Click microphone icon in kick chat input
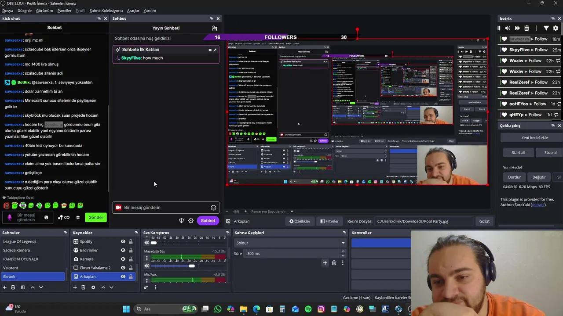Viewport: 563px width, 316px height. [10, 217]
